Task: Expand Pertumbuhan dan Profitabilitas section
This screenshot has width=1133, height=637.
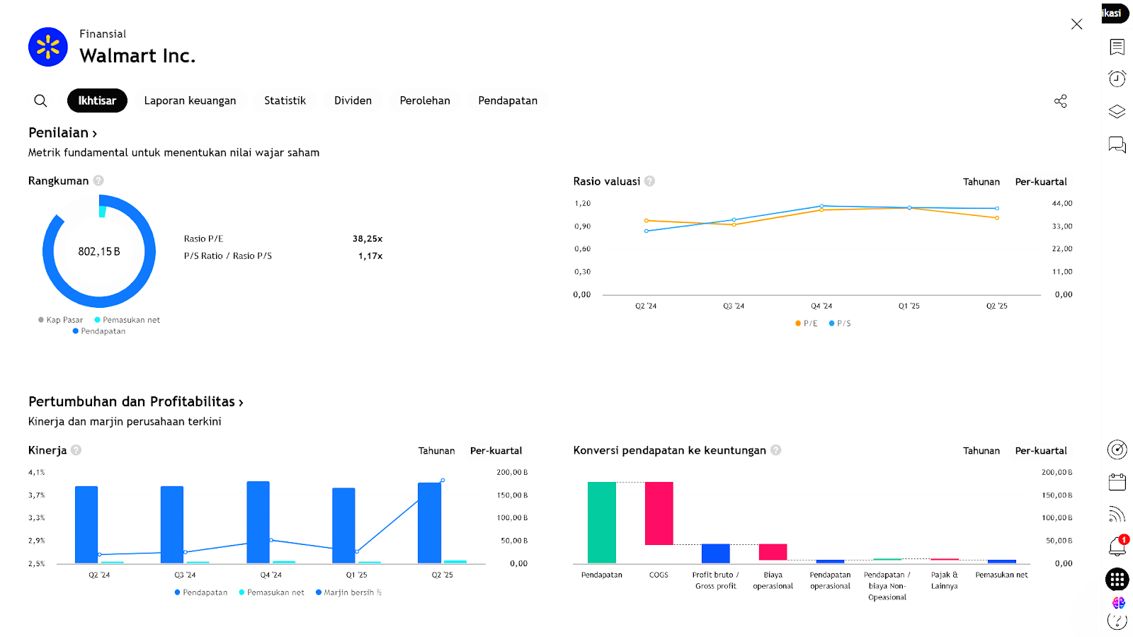Action: pos(135,402)
